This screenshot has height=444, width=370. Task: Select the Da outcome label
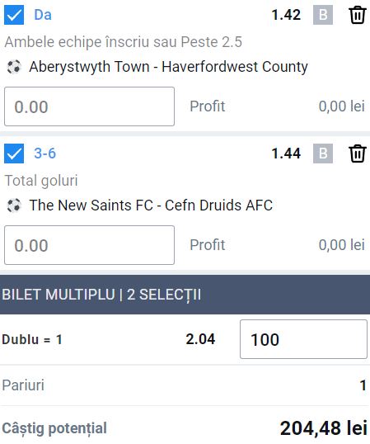coord(43,15)
